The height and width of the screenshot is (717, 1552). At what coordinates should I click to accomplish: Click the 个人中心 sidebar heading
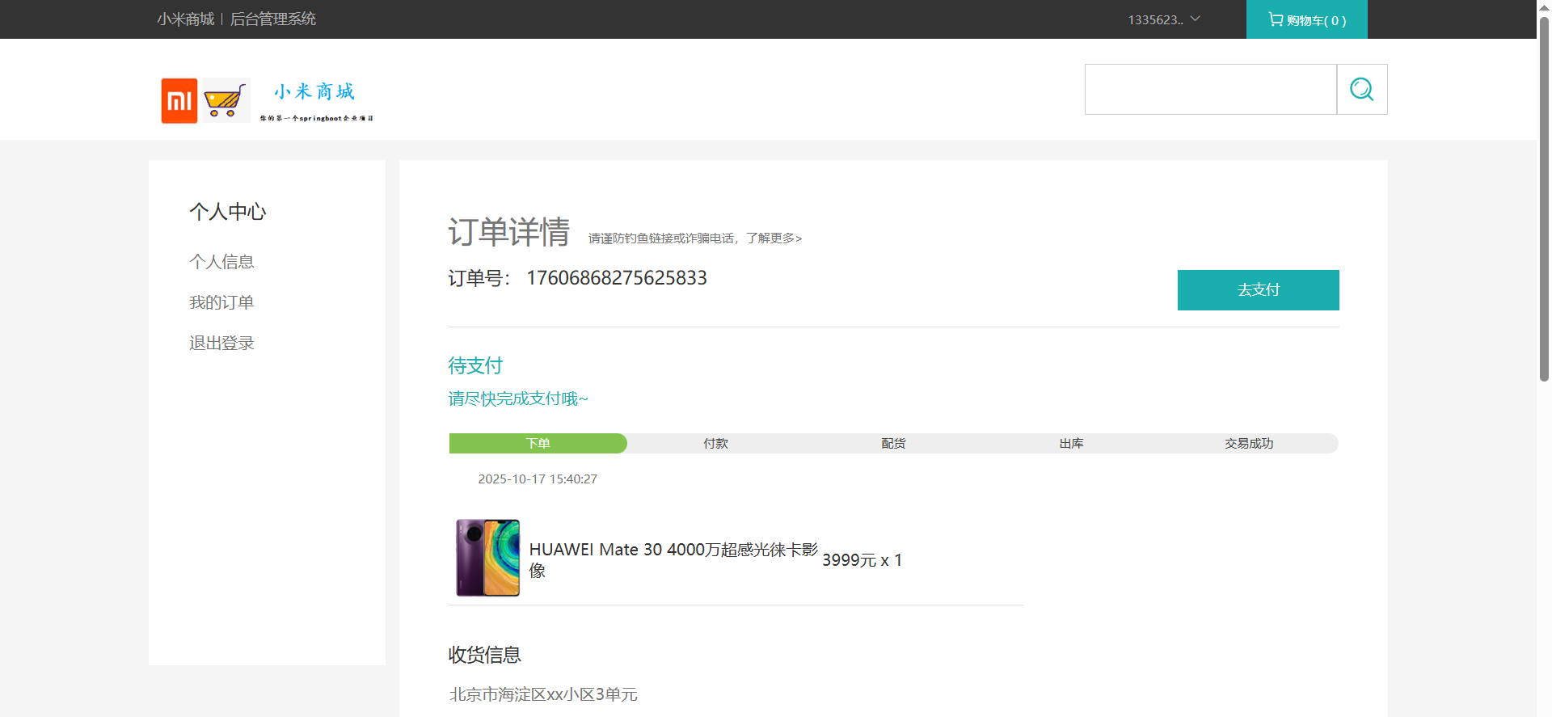point(228,212)
